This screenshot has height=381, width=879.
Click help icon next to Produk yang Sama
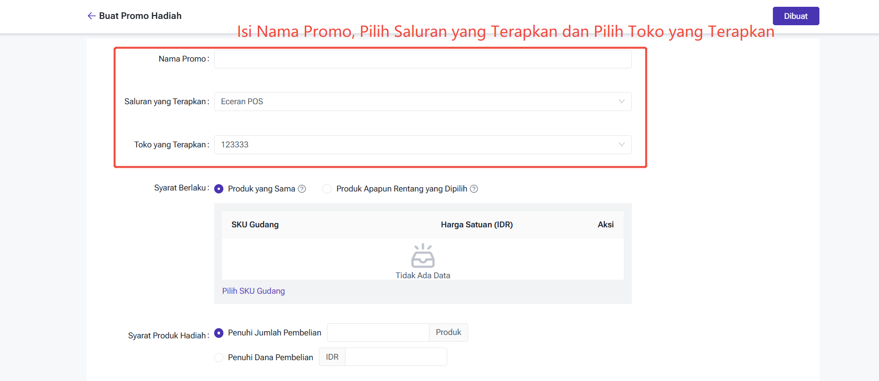302,189
